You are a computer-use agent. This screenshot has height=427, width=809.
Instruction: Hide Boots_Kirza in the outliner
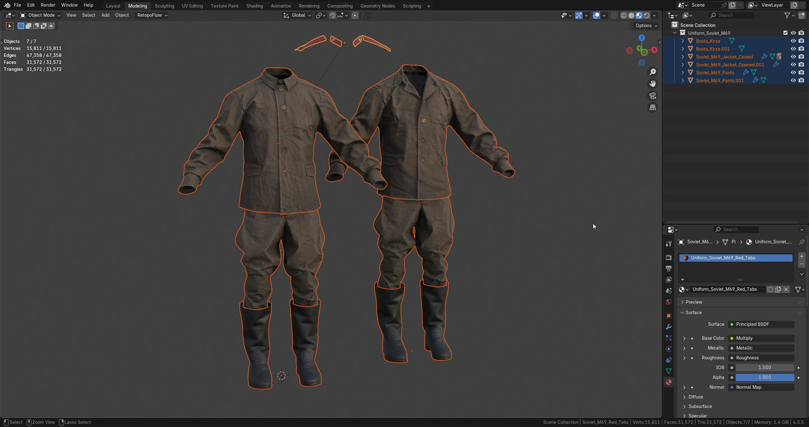coord(793,41)
